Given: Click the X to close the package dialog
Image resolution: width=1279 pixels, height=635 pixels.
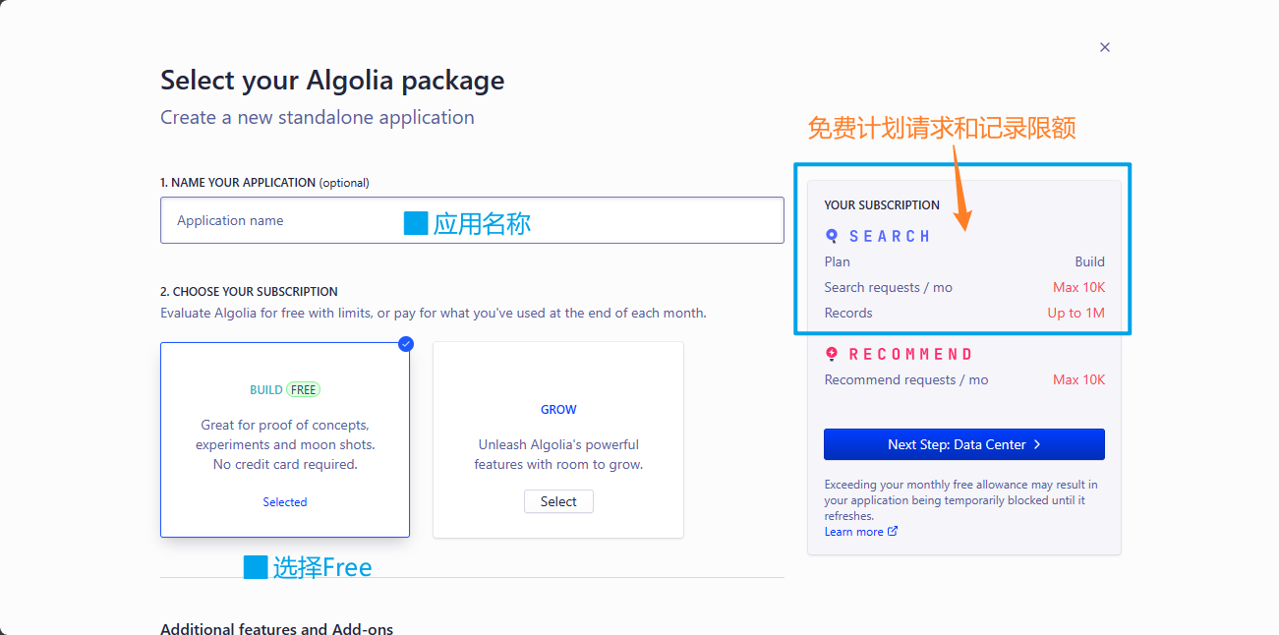Looking at the screenshot, I should (x=1104, y=47).
